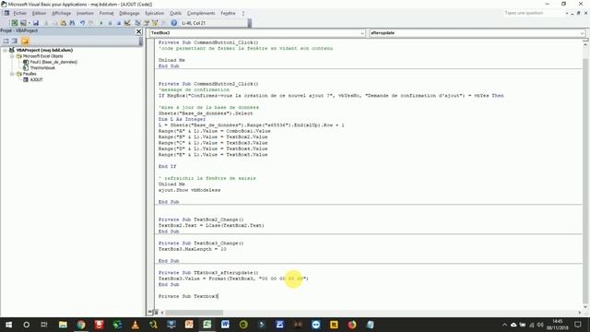Open the Exécution menu
Viewport: 590px width, 332px height.
point(154,13)
